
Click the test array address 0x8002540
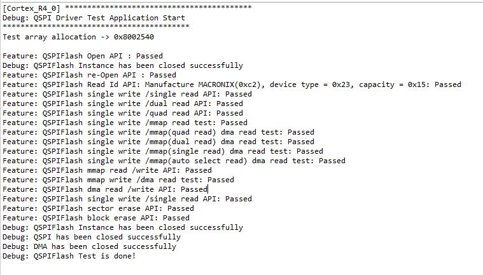[134, 37]
